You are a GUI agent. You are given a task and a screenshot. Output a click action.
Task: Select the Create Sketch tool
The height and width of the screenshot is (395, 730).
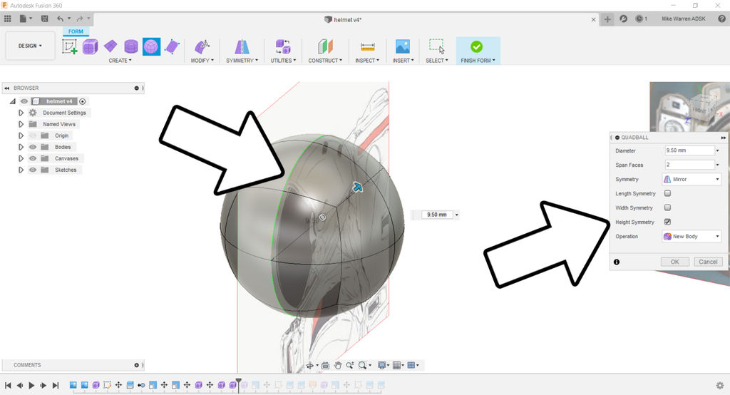pyautogui.click(x=70, y=46)
